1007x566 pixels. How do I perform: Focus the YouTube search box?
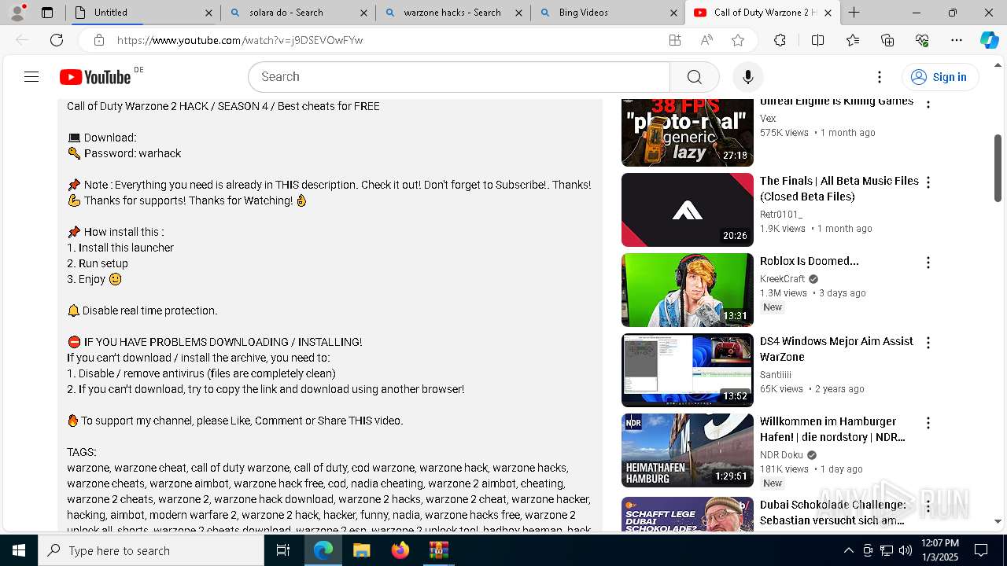coord(459,76)
